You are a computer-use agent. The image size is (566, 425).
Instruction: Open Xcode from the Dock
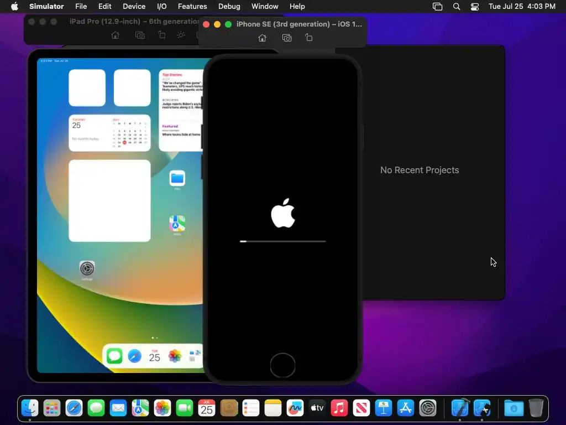(x=460, y=408)
